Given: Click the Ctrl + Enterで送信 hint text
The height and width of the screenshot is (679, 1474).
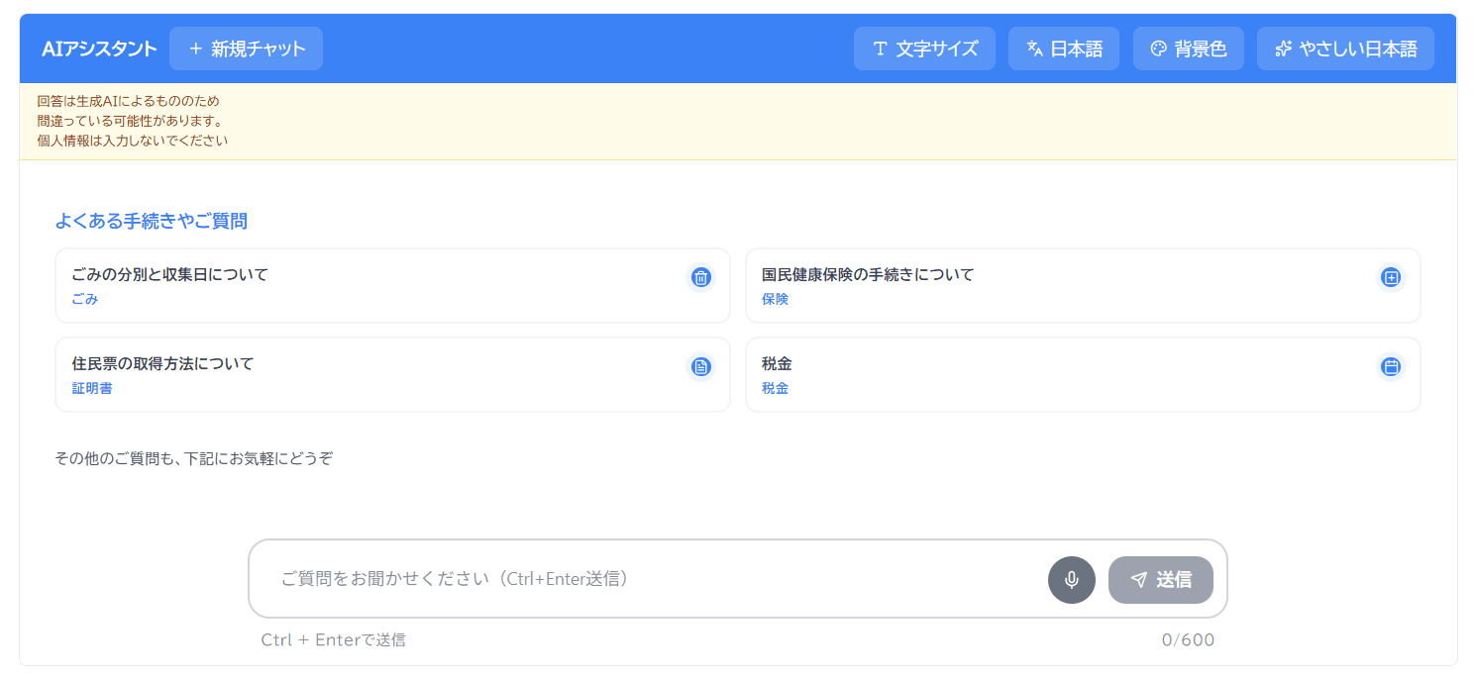Looking at the screenshot, I should [333, 640].
